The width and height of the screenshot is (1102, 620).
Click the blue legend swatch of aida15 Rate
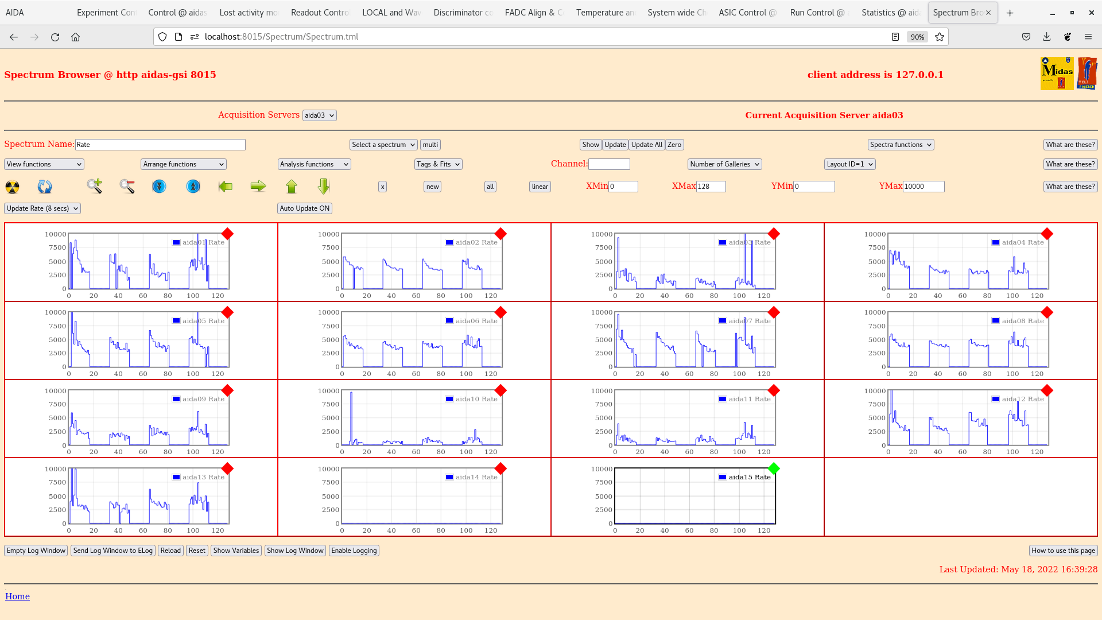point(723,477)
